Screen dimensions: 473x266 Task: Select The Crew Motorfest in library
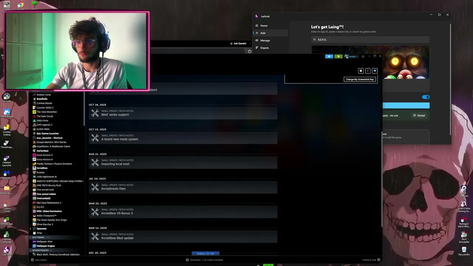pos(47,112)
